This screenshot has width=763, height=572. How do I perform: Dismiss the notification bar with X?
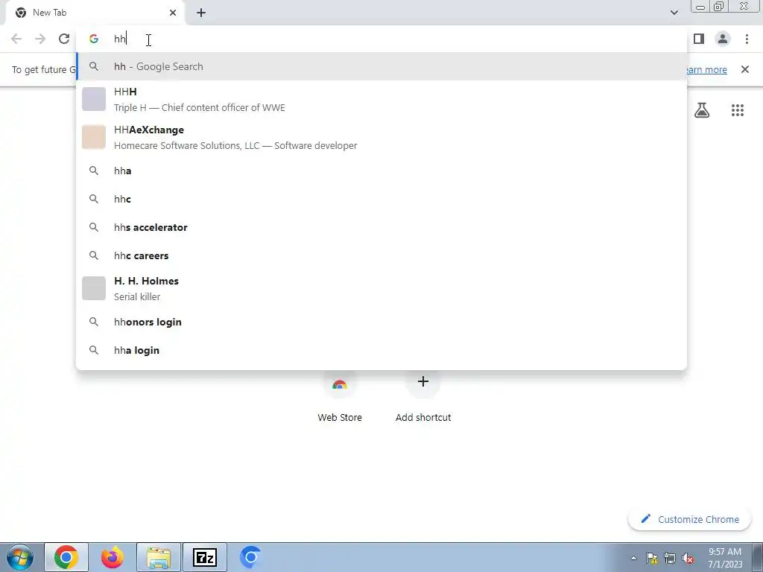pos(745,69)
